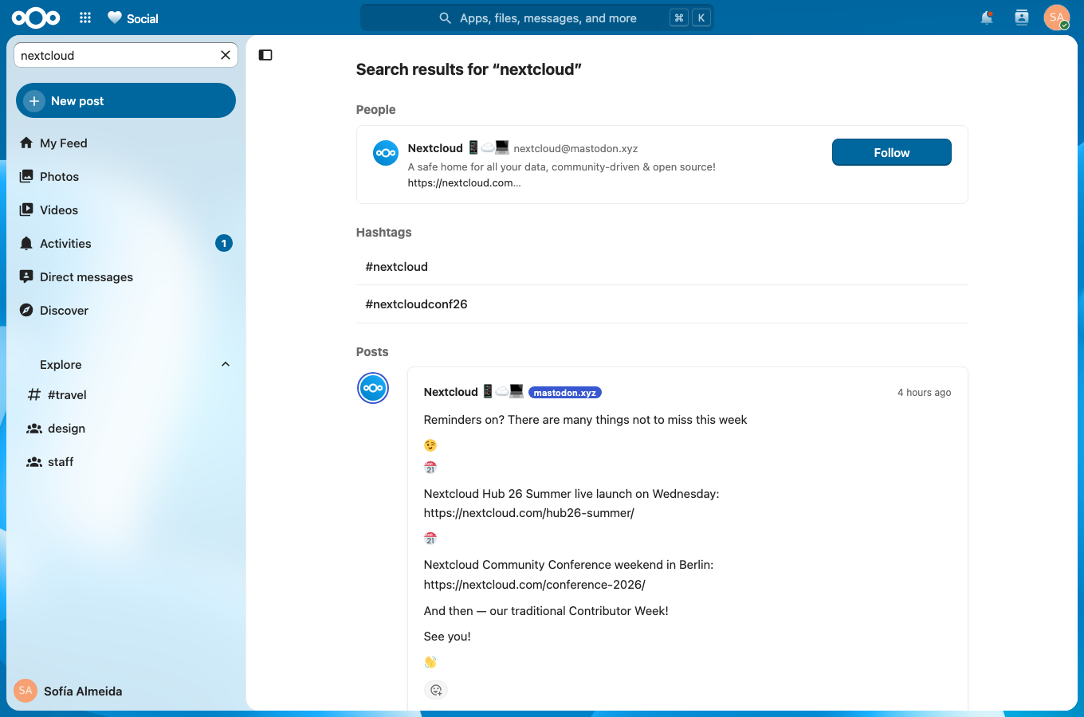The width and height of the screenshot is (1084, 717).
Task: Open the app menu grid icon
Action: tap(85, 18)
